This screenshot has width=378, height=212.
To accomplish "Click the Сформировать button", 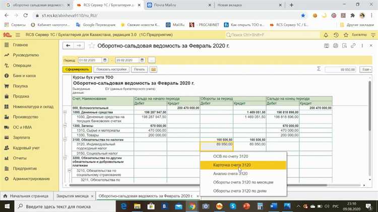I will tap(77, 69).
